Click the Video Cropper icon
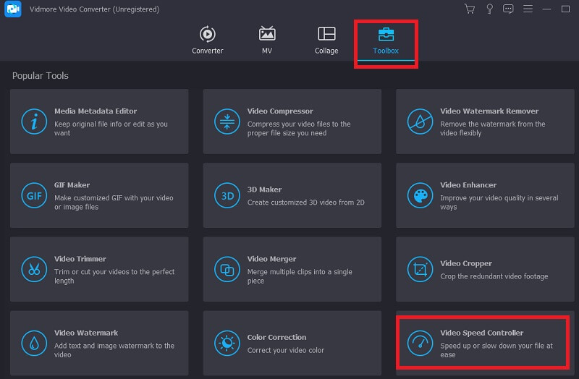Screen dimensions: 579x379 pos(420,270)
